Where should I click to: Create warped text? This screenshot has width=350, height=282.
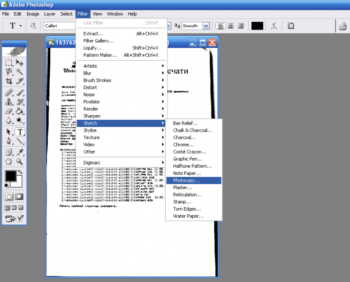(274, 26)
